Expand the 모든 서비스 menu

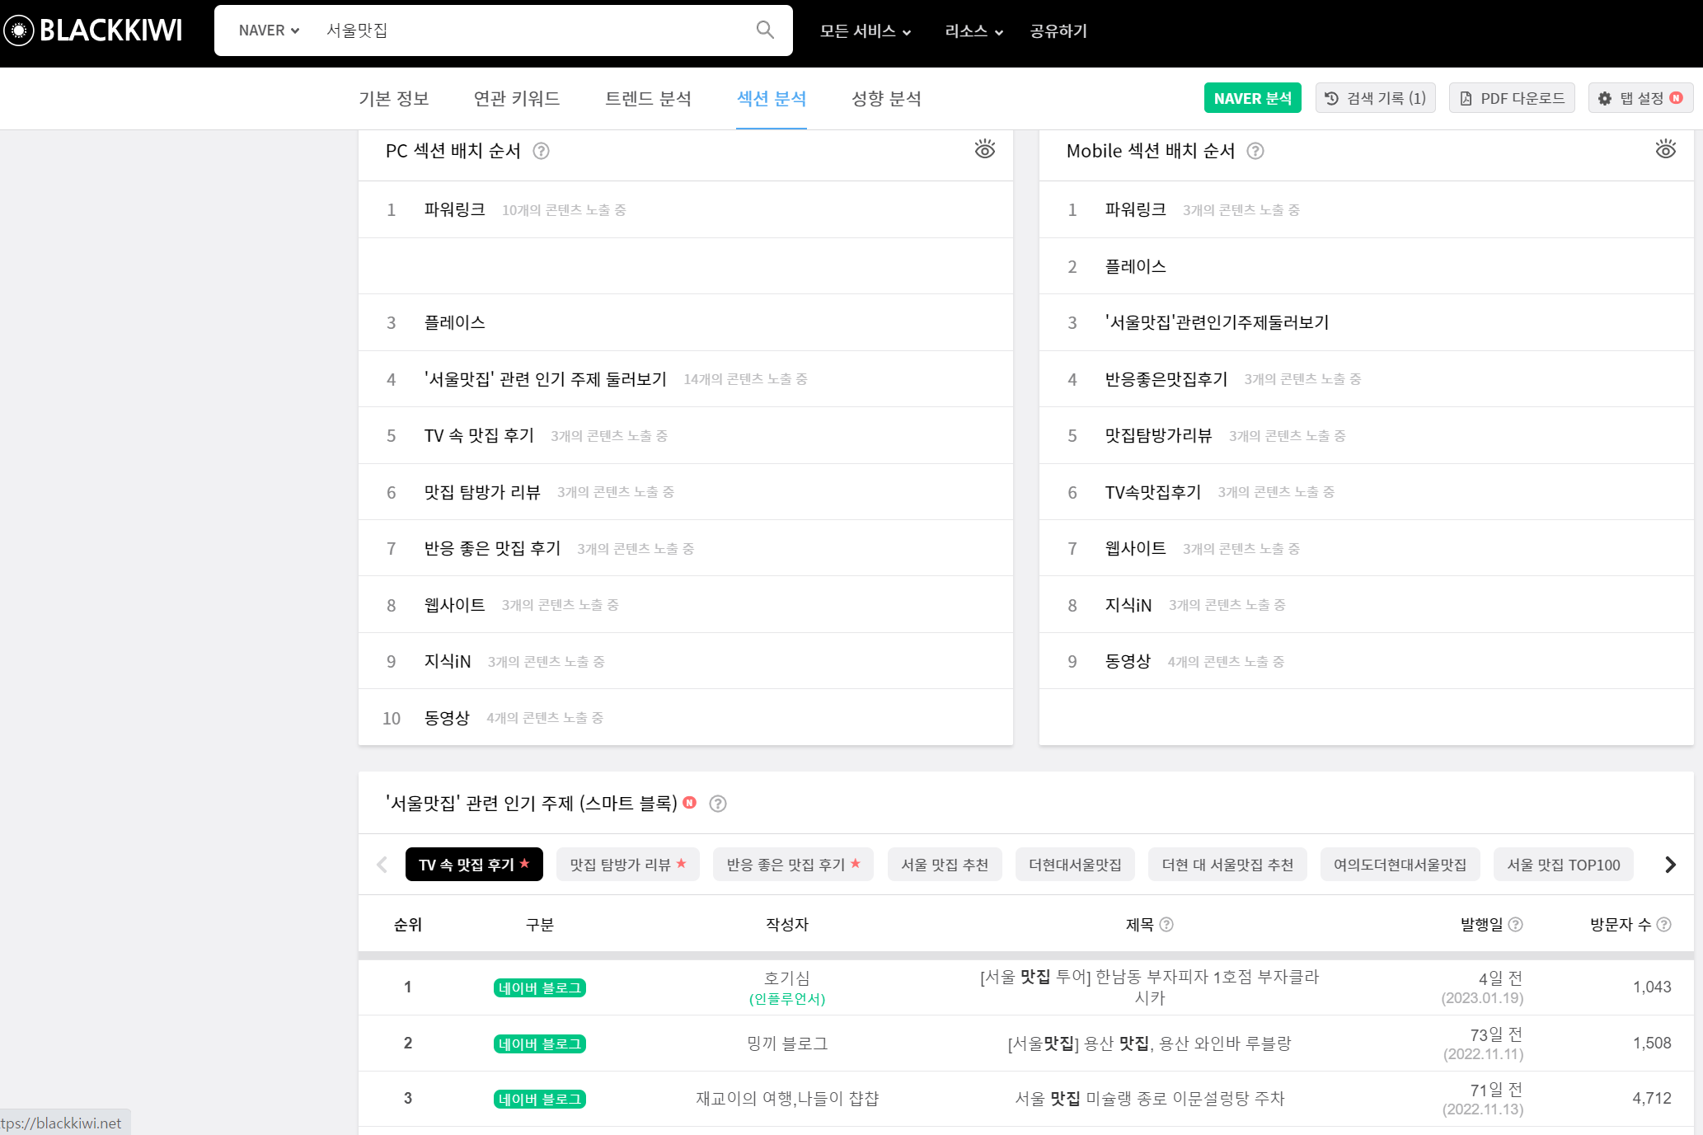(x=865, y=31)
